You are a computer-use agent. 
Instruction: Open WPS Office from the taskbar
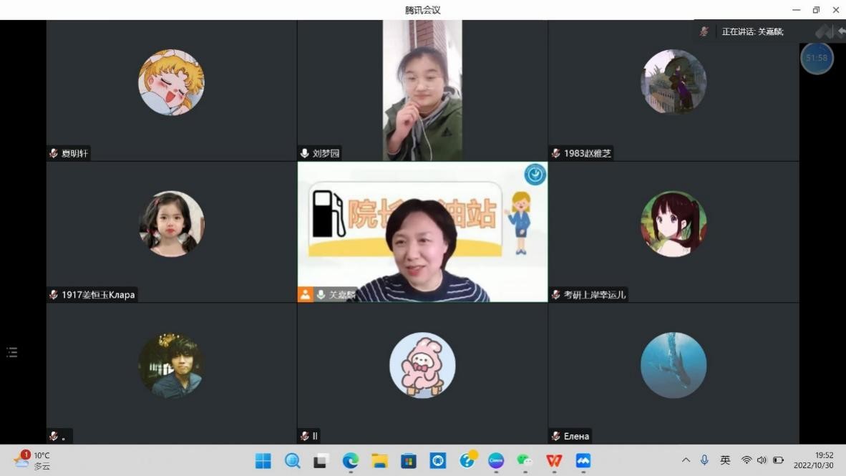pos(554,460)
